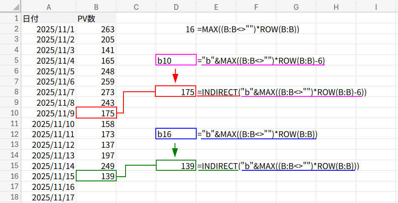Click the green downward arrow shape
This screenshot has height=203, width=398.
[175, 150]
